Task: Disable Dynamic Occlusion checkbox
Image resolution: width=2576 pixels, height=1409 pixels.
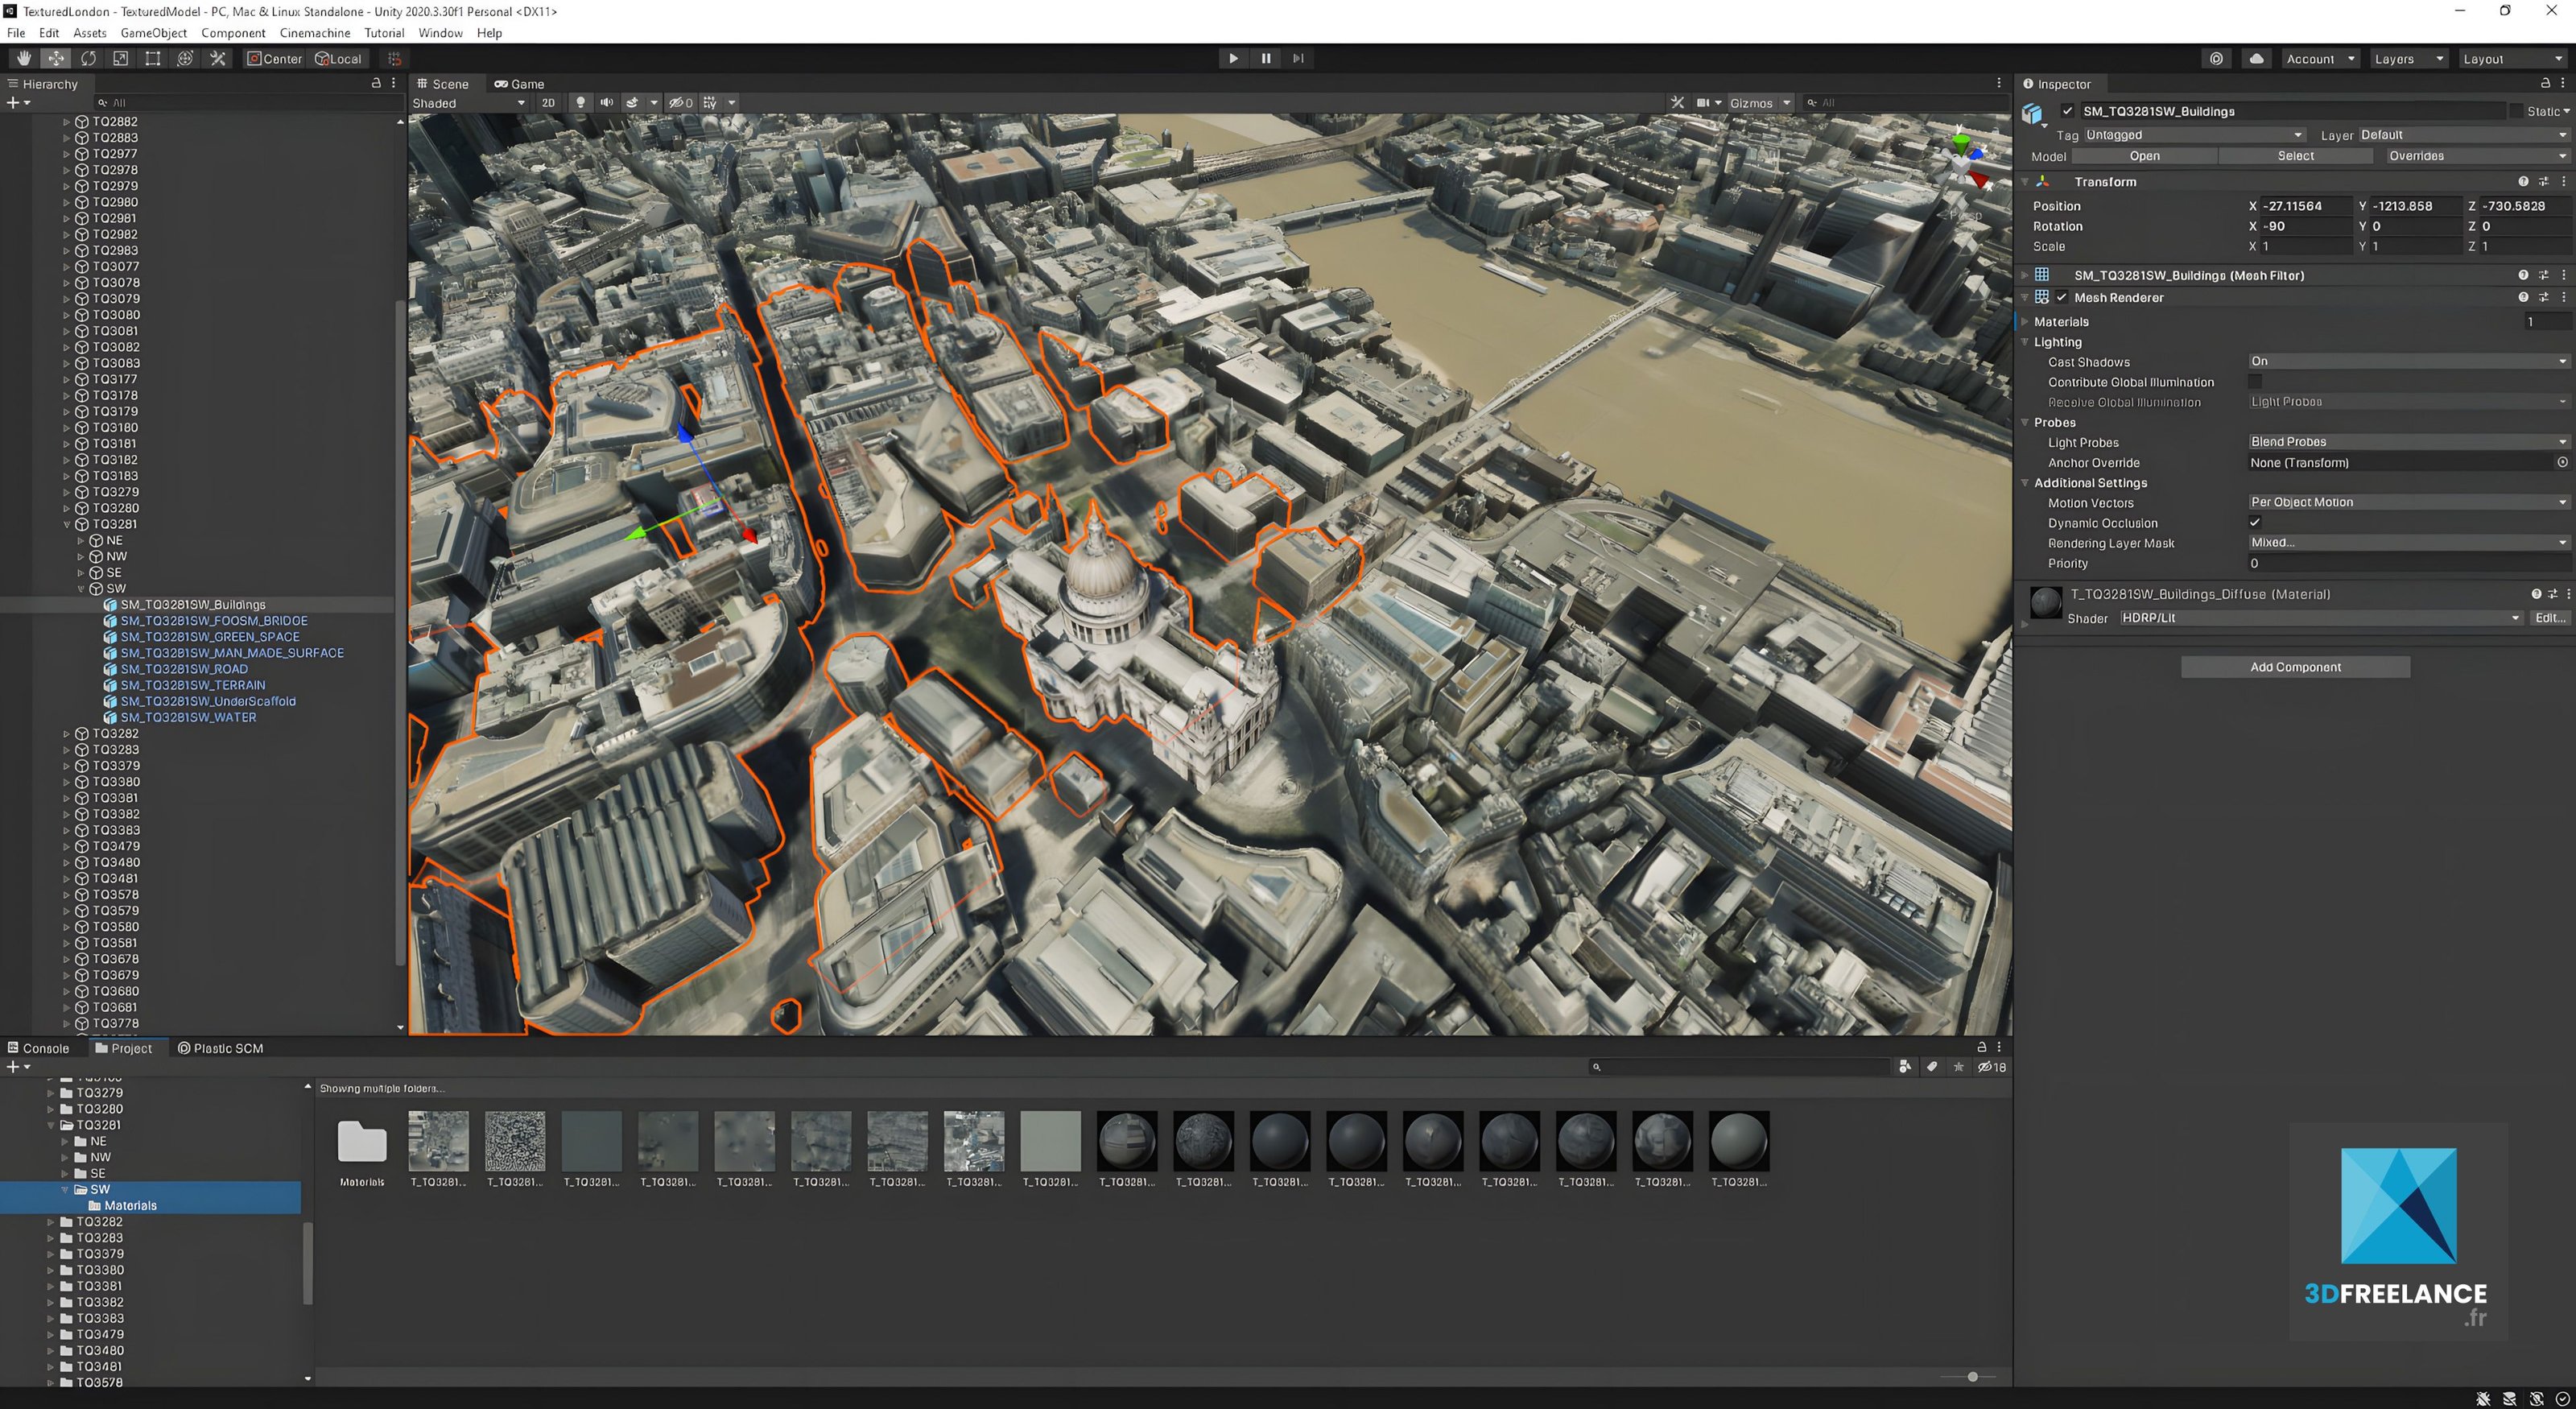Action: click(2255, 523)
